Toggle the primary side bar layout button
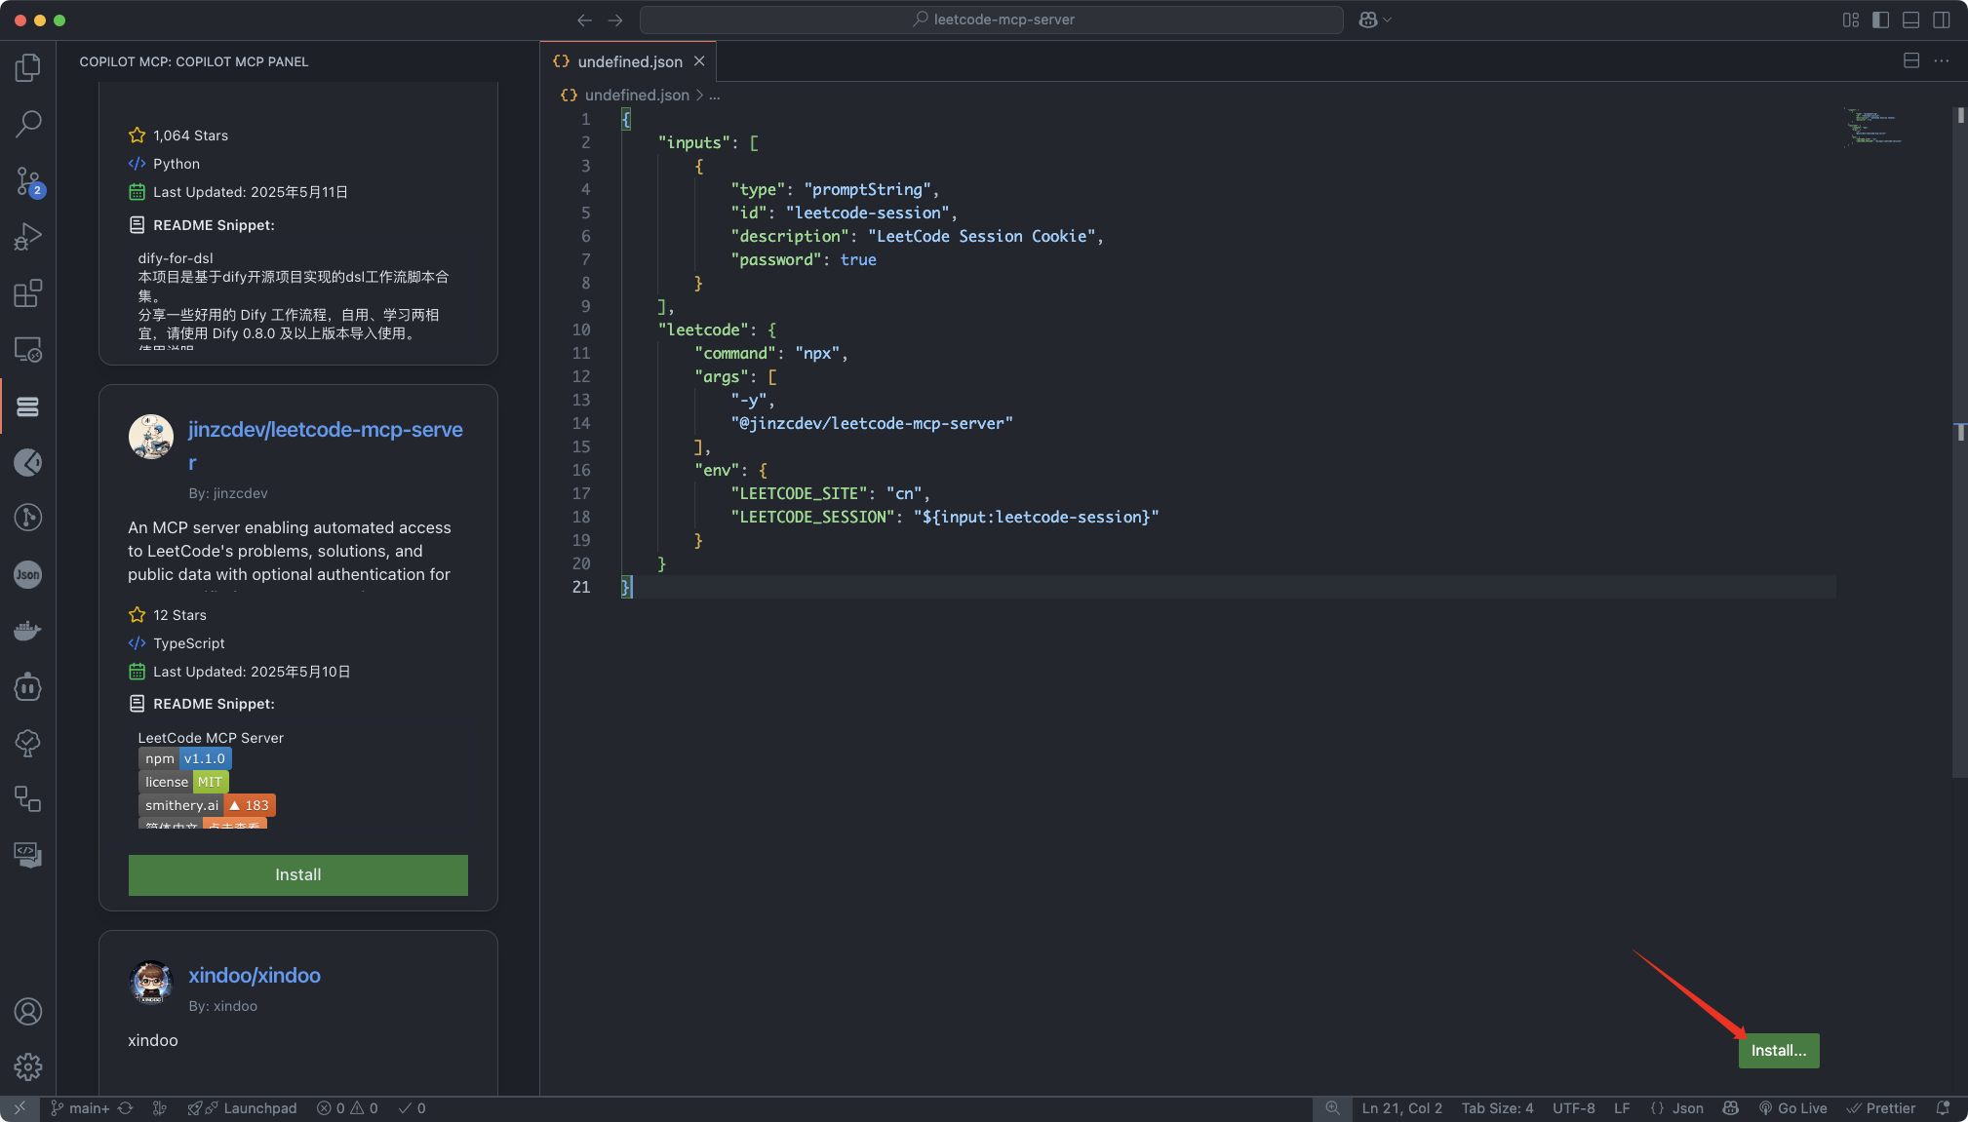The image size is (1968, 1122). pos(1881,19)
